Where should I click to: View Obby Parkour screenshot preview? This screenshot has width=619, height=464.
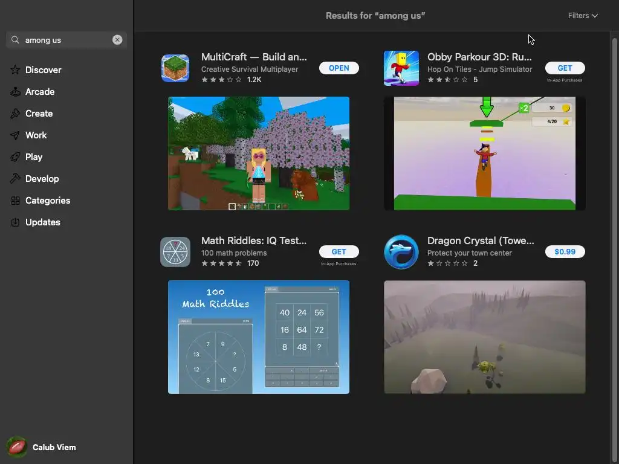485,153
